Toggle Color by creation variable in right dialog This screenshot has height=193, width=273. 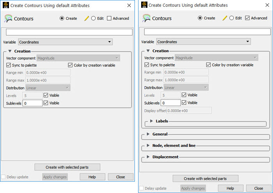point(208,65)
